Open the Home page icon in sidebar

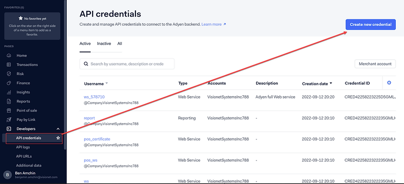[9, 55]
